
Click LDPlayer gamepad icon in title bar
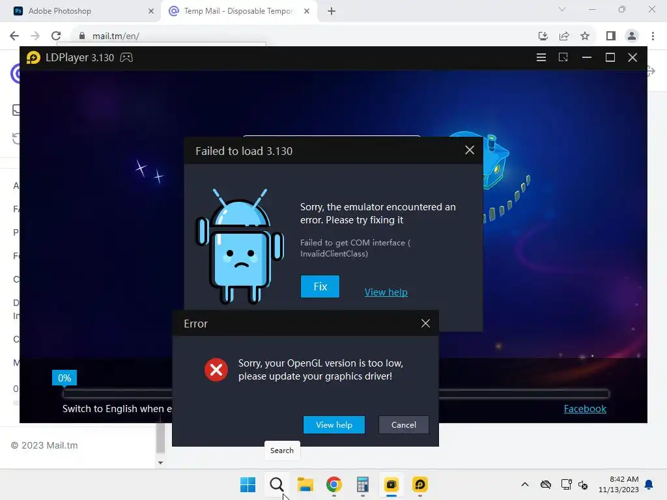(126, 57)
